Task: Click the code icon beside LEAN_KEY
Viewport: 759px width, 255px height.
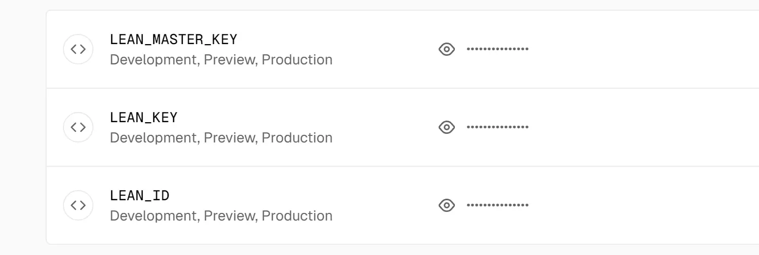Action: click(x=78, y=127)
